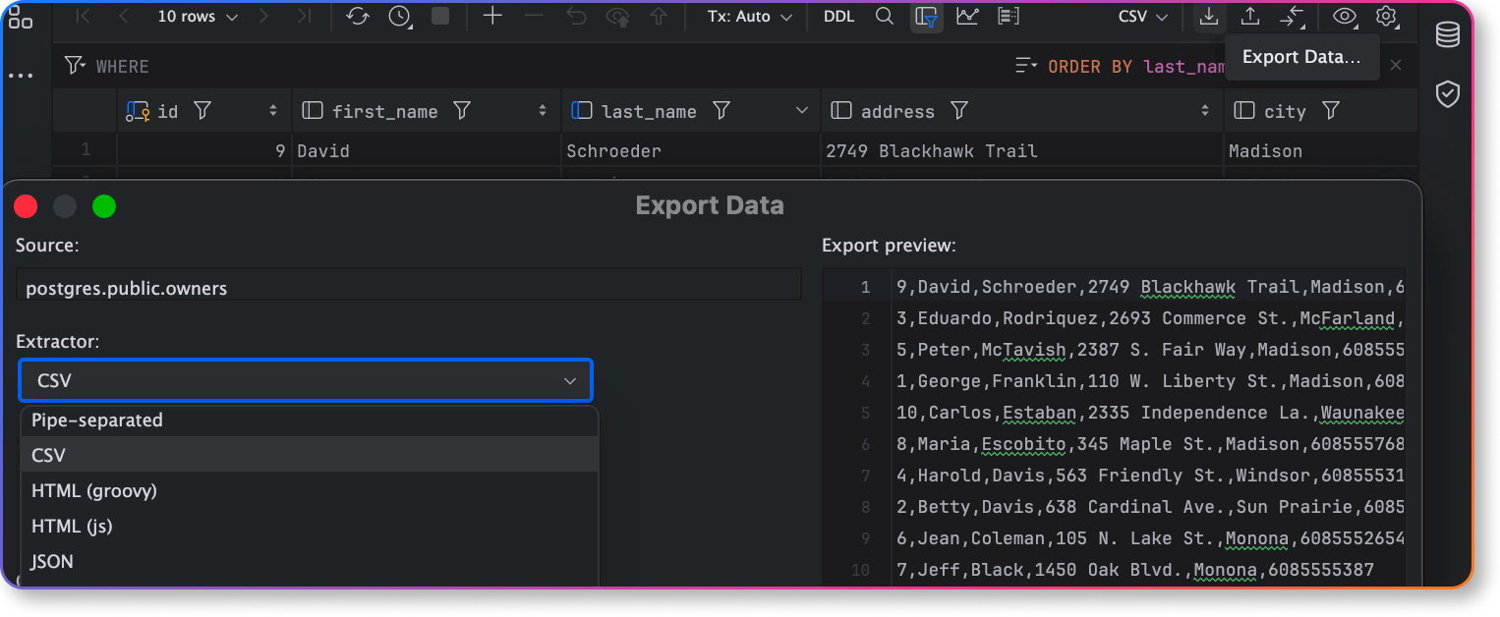1500x617 pixels.
Task: Click the Schroeder cell in table
Action: point(691,150)
